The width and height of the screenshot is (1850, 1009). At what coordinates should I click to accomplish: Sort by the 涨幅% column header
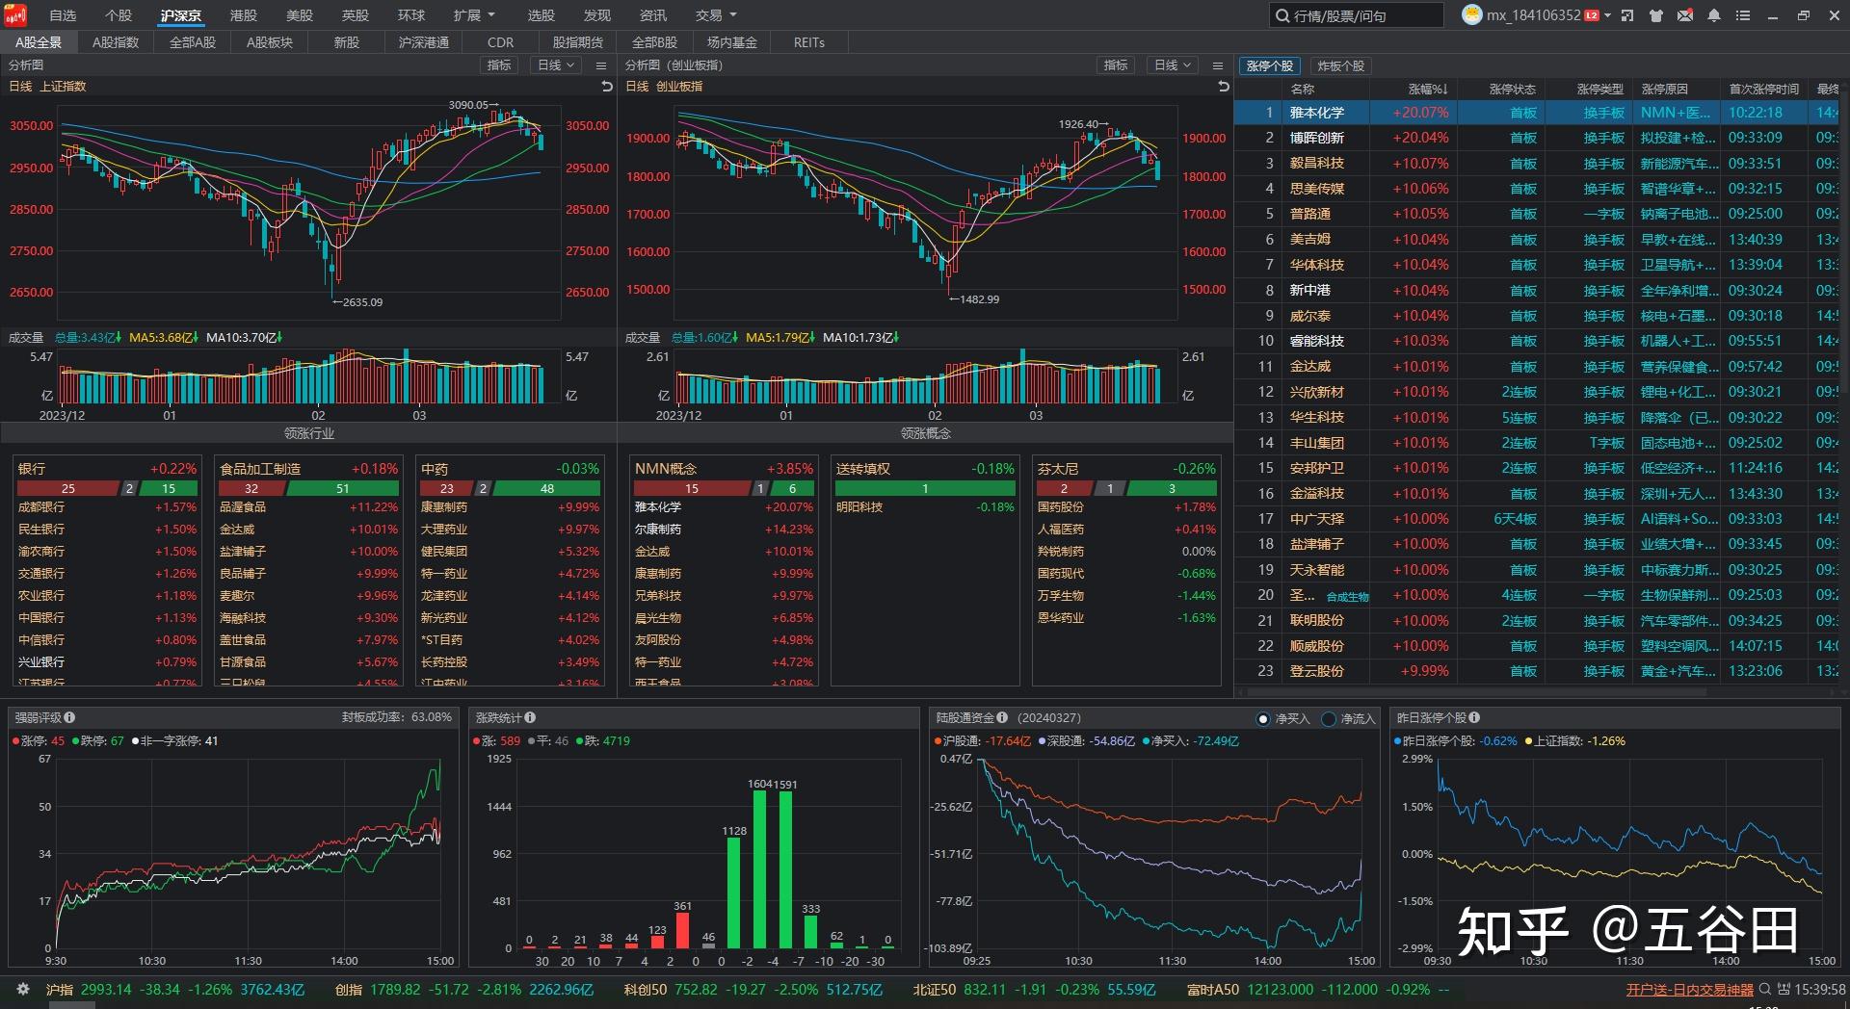click(x=1428, y=89)
